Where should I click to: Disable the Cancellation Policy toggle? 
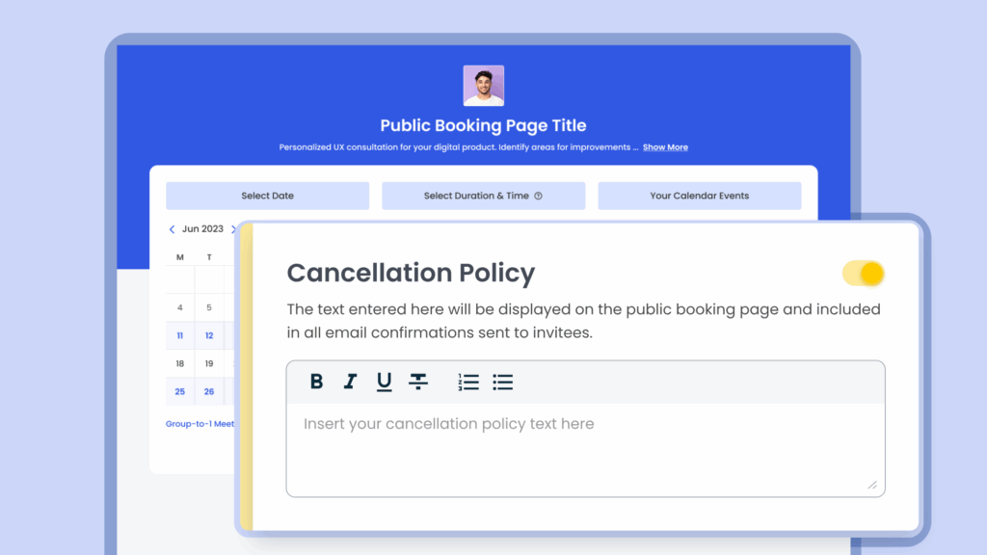pyautogui.click(x=863, y=274)
